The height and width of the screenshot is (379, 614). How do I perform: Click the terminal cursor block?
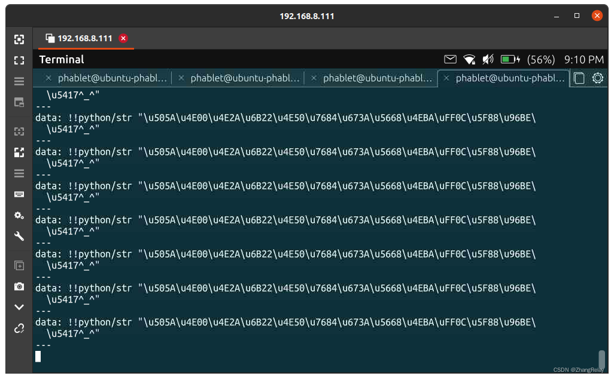click(38, 356)
